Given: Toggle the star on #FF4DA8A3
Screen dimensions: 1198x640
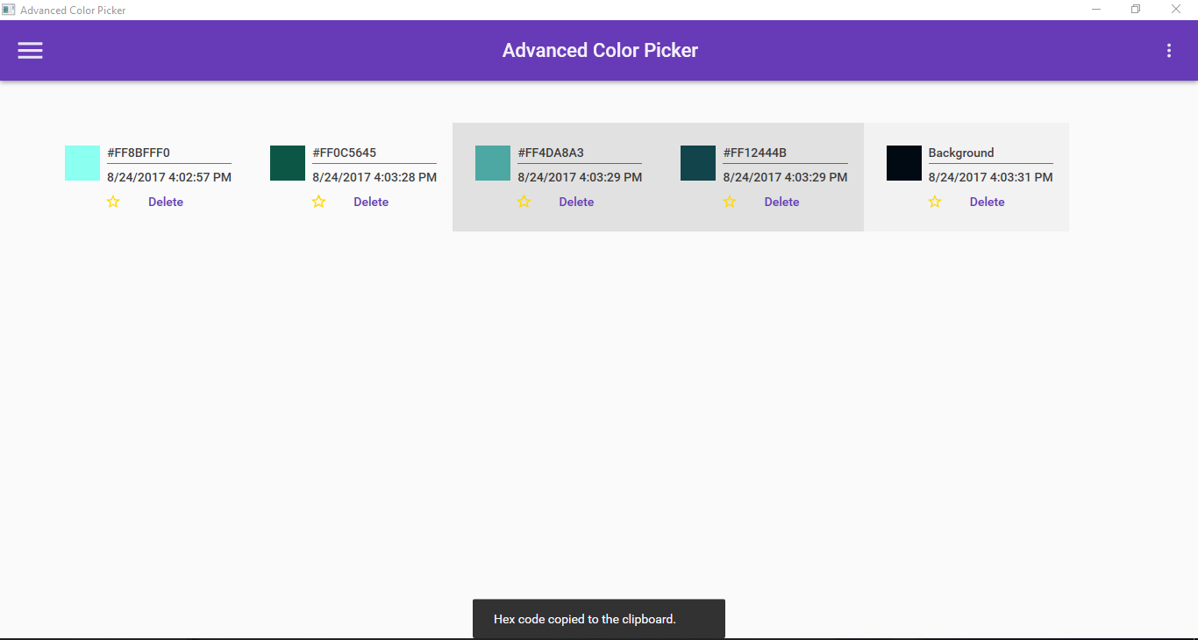Looking at the screenshot, I should [524, 202].
